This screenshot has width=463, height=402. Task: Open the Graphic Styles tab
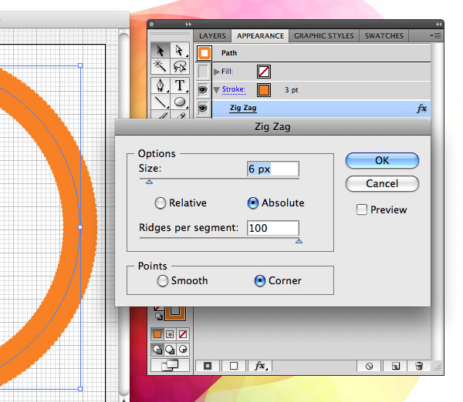[x=324, y=36]
